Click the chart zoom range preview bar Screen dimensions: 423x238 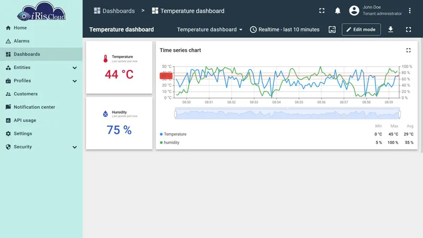tap(287, 114)
